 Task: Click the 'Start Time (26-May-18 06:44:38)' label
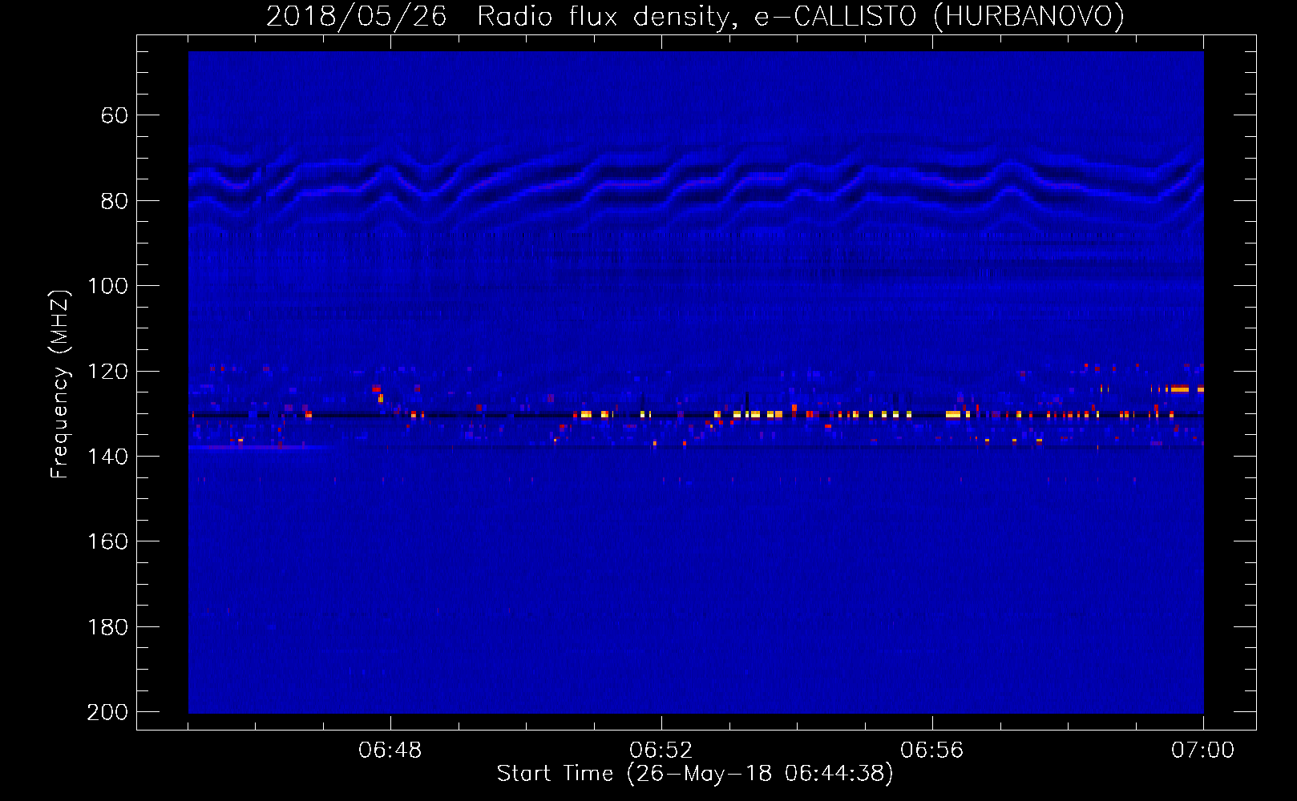click(695, 774)
